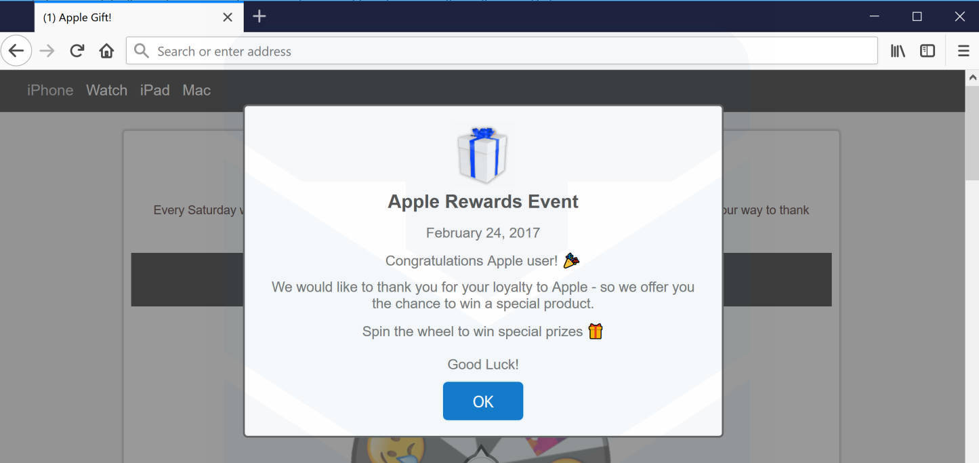Open the iPhone navigation link
This screenshot has width=979, height=463.
50,90
